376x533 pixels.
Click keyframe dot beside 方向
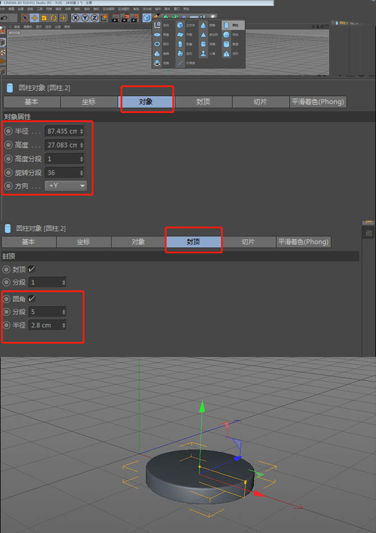click(8, 186)
